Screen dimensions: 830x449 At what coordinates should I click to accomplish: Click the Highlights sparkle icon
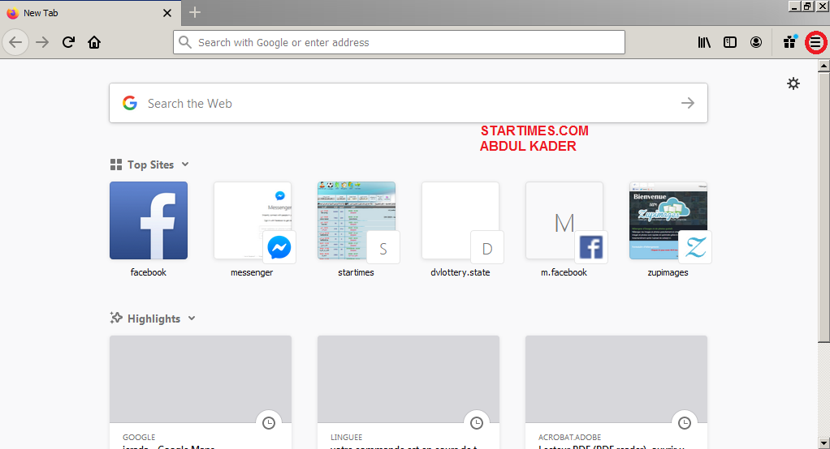[116, 318]
